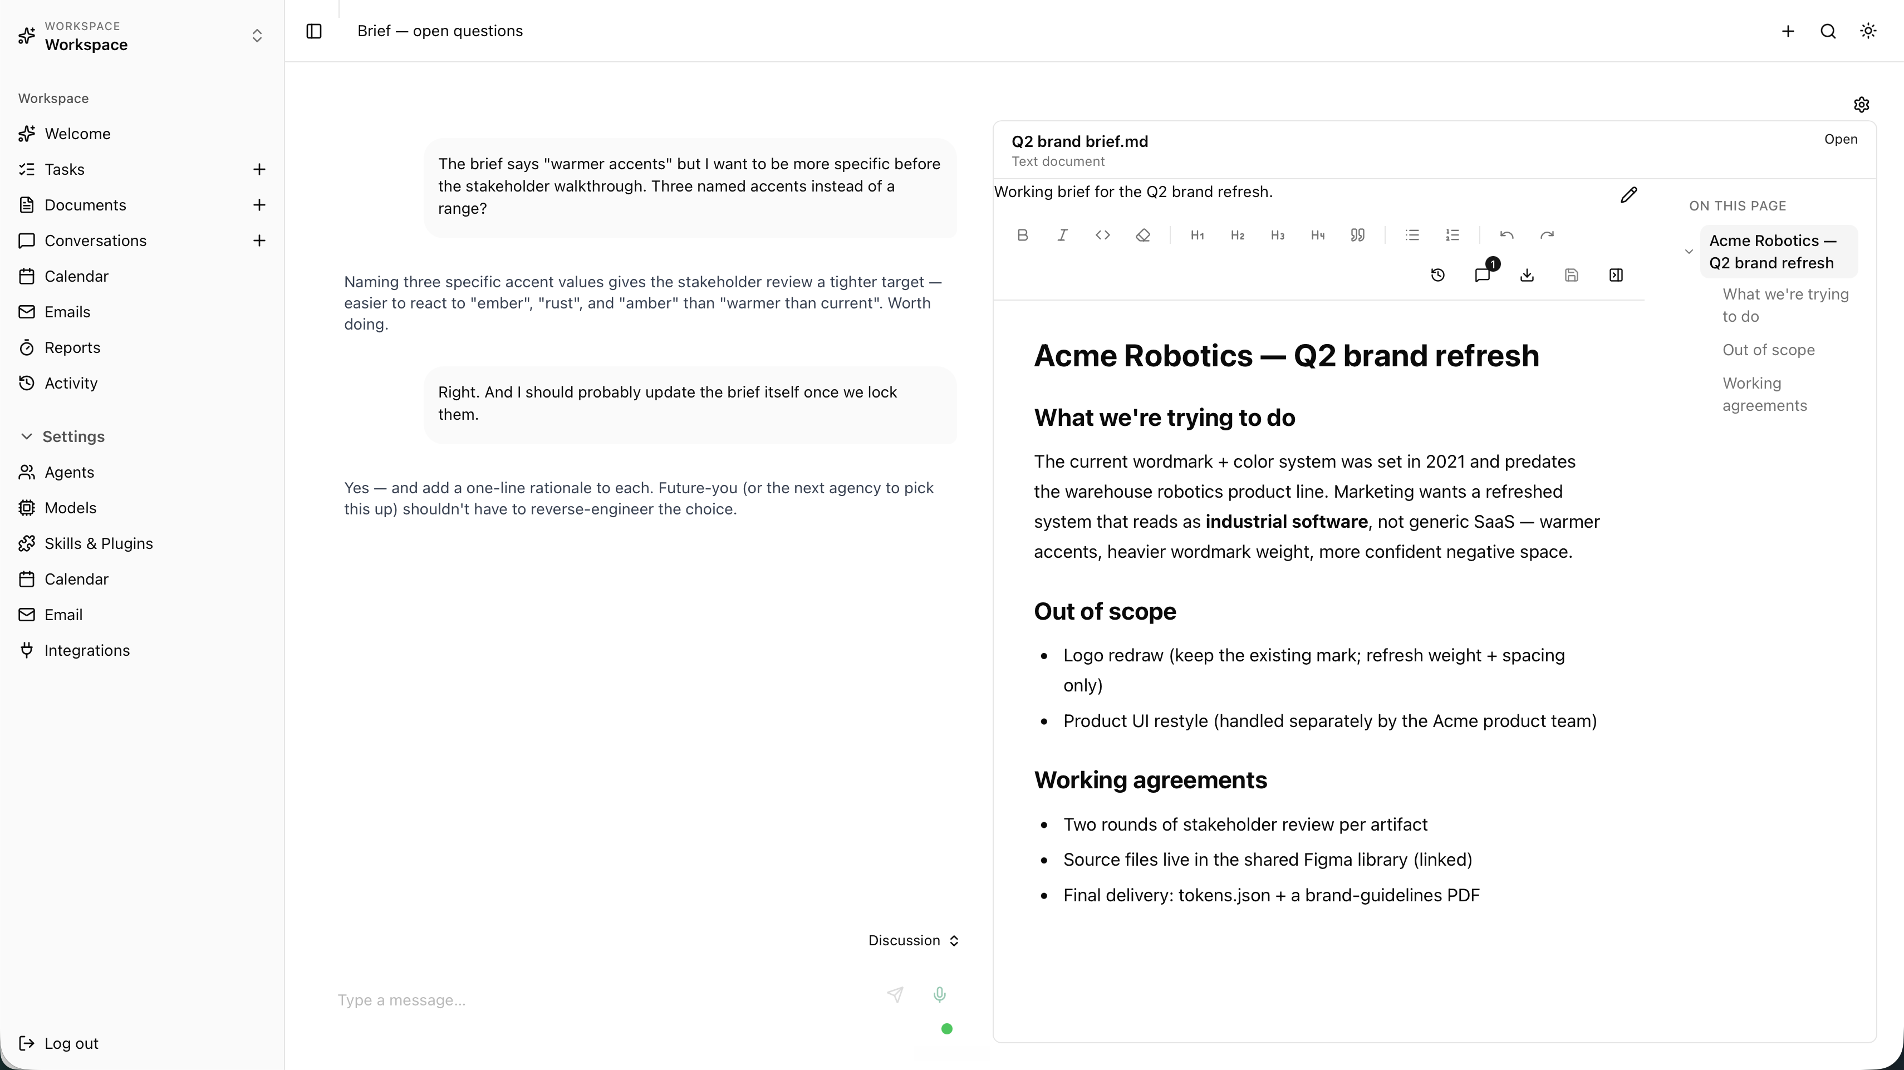Image resolution: width=1904 pixels, height=1070 pixels.
Task: Toggle bold formatting
Action: 1022,235
